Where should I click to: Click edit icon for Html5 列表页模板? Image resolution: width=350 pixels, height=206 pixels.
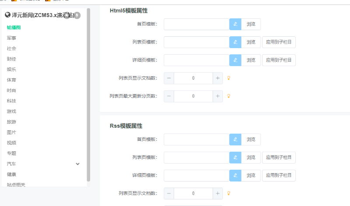[235, 42]
